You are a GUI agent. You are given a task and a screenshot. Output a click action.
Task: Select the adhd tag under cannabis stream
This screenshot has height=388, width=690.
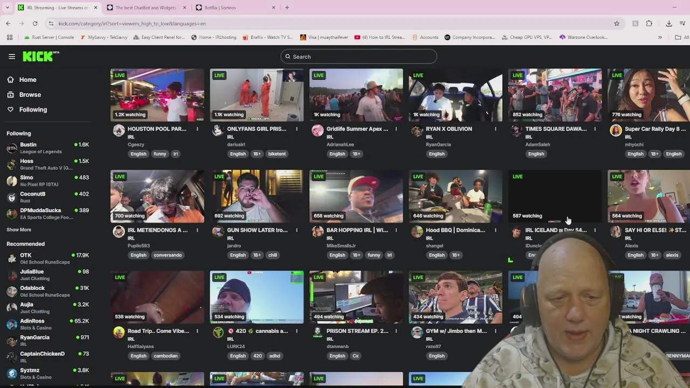[274, 356]
